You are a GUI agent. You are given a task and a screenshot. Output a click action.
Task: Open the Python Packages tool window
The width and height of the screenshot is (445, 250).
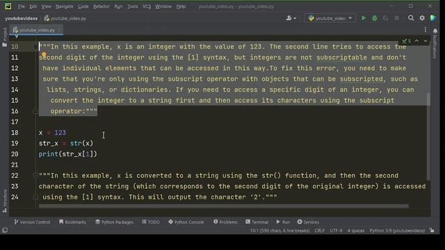[114, 222]
